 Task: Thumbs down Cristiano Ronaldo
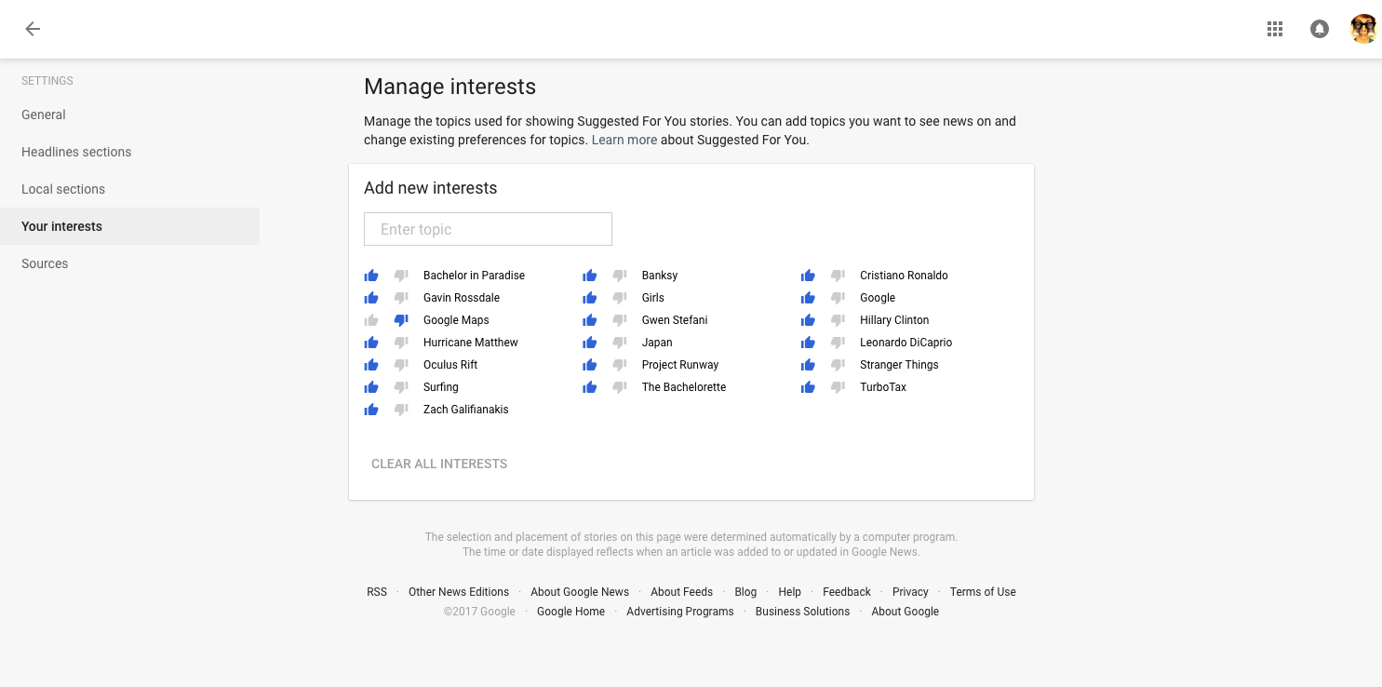click(x=838, y=276)
